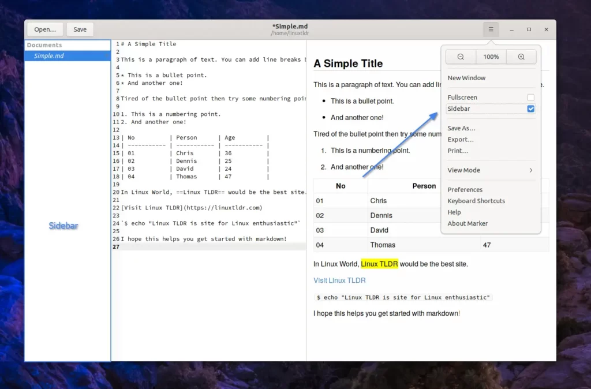591x389 pixels.
Task: Open the hamburger menu button
Action: 491,29
